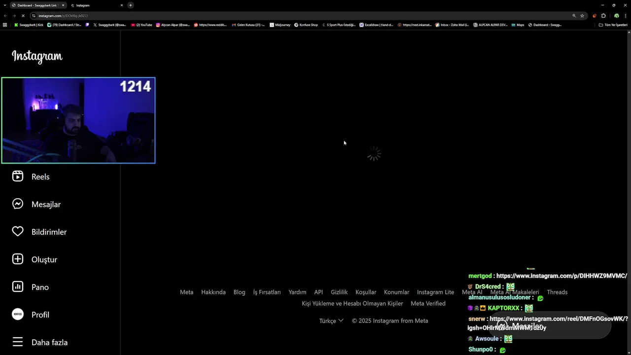This screenshot has width=631, height=355.
Task: Open Daha fazla hamburger menu icon
Action: (x=18, y=342)
